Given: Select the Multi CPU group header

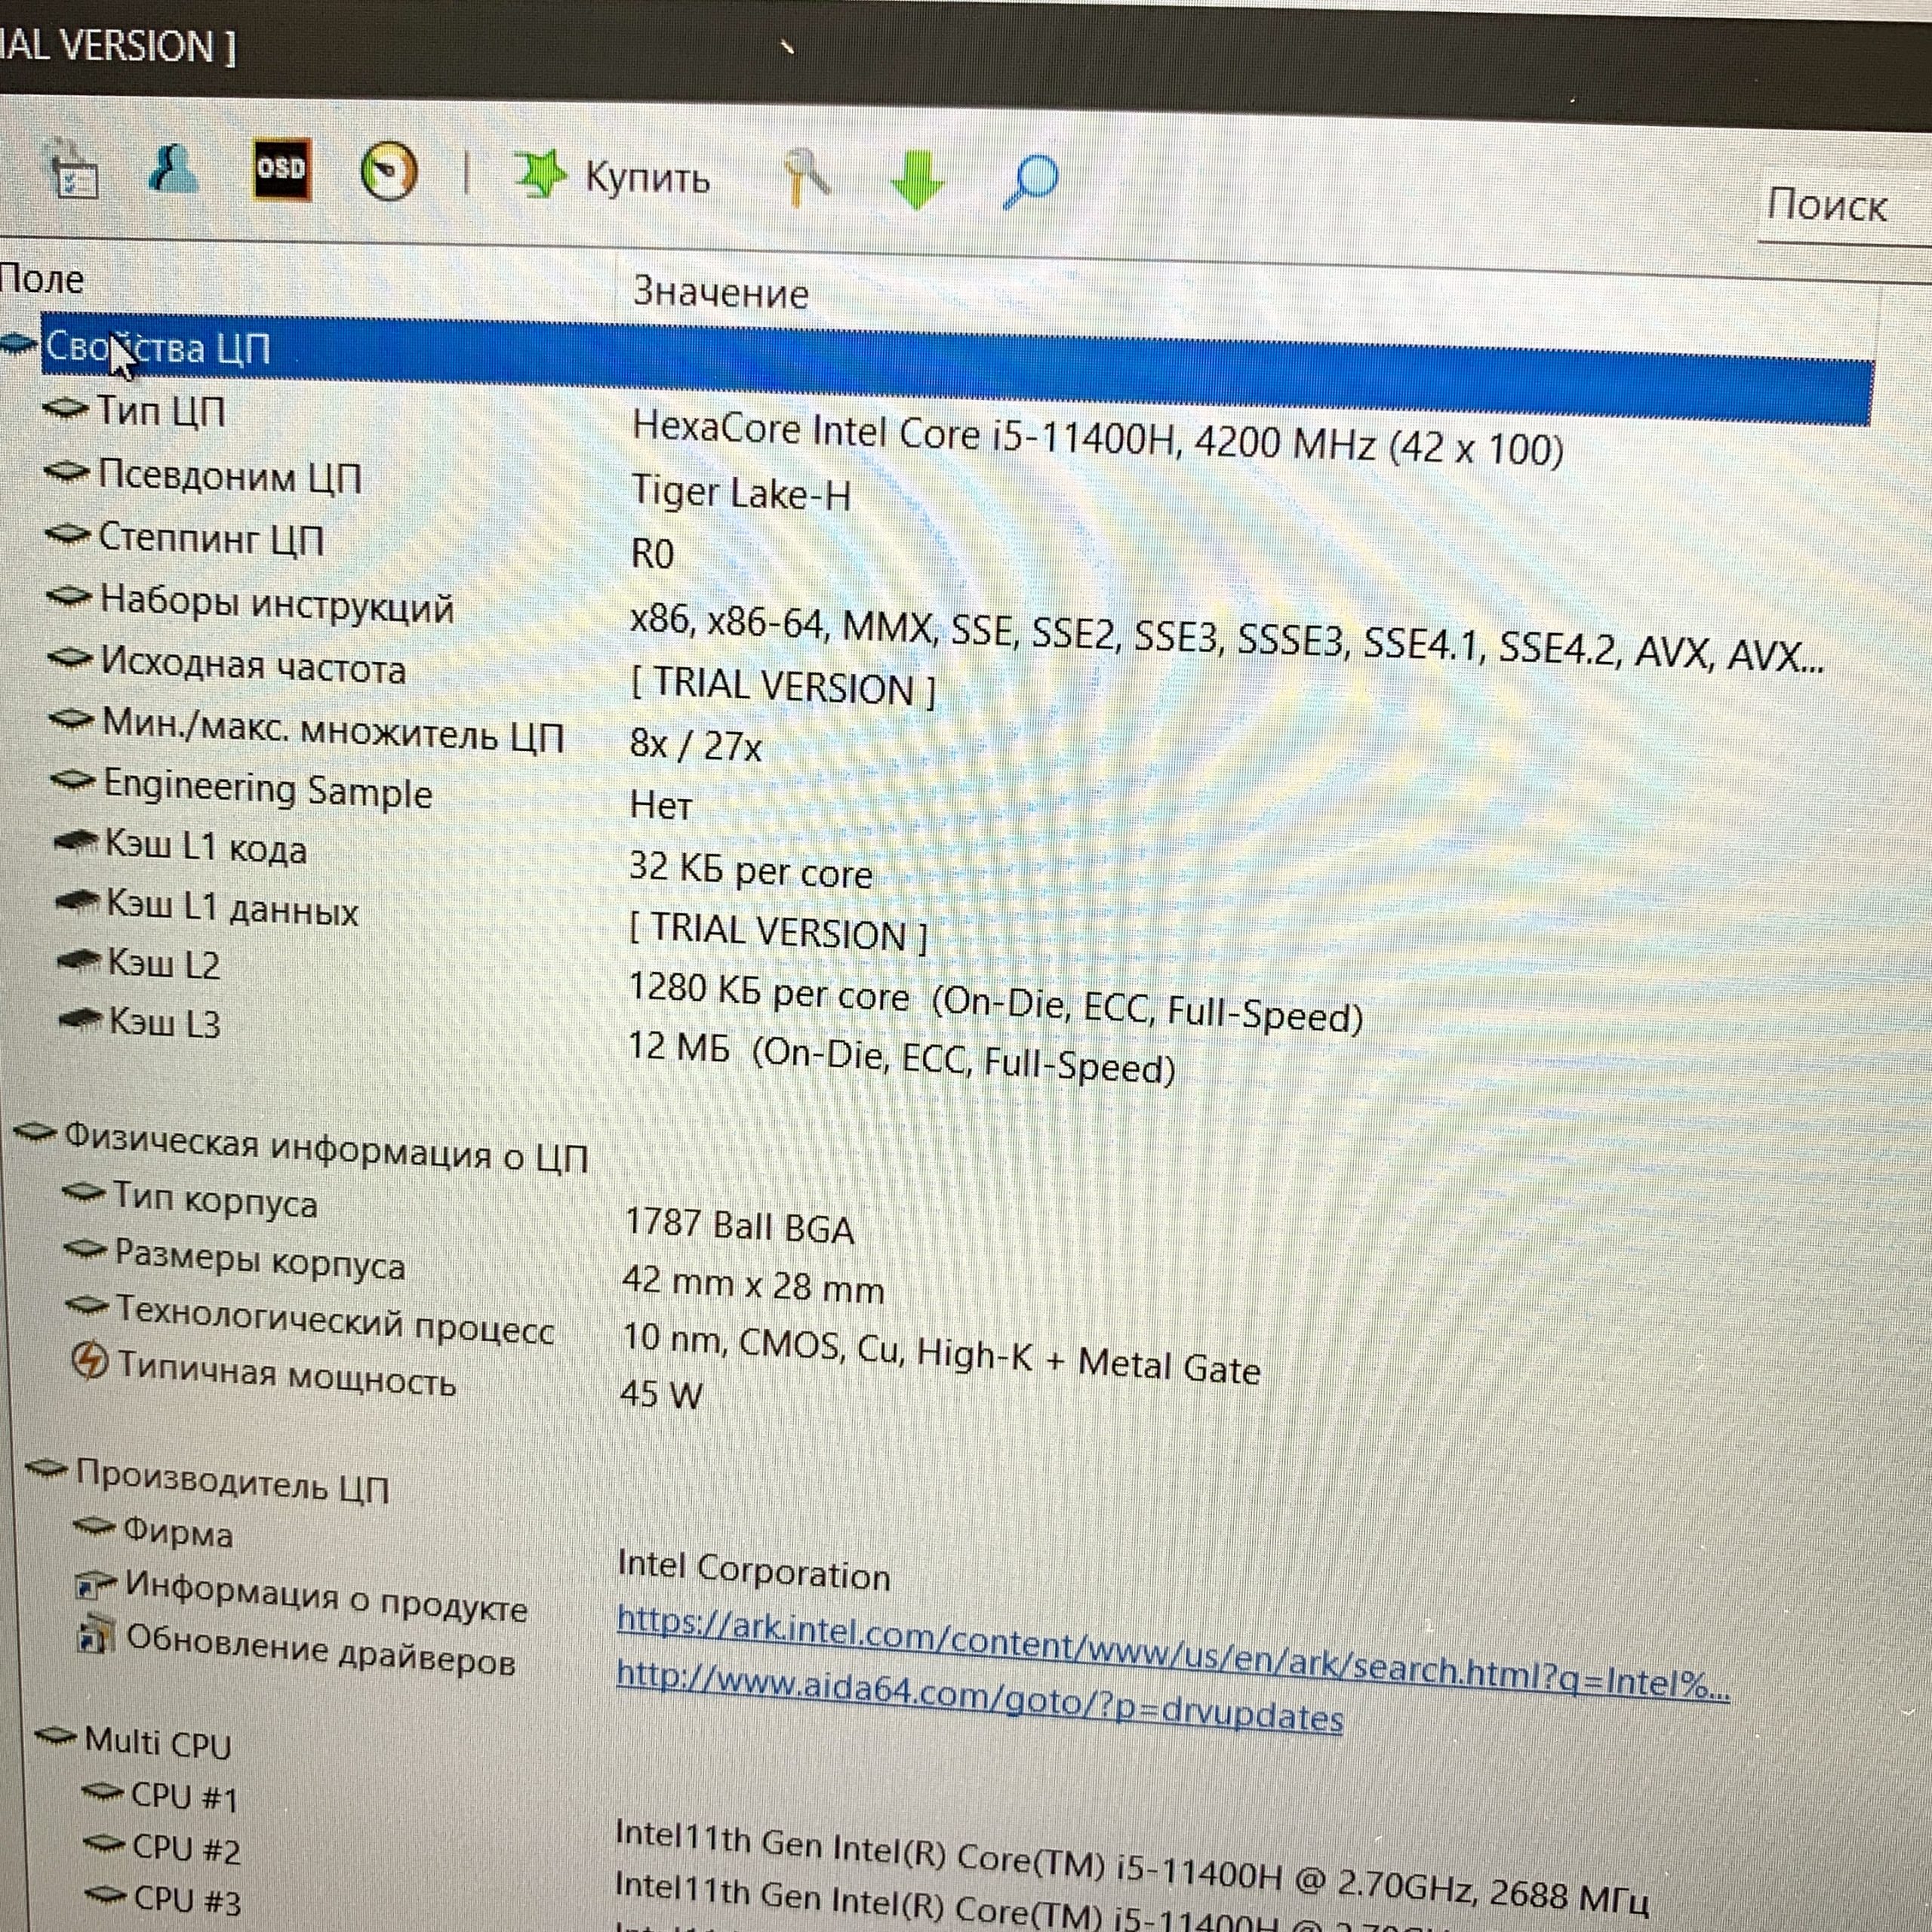Looking at the screenshot, I should (x=157, y=1743).
